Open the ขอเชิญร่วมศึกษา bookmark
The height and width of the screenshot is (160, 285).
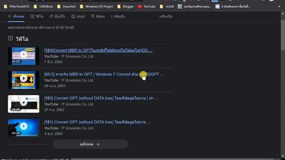(195, 7)
